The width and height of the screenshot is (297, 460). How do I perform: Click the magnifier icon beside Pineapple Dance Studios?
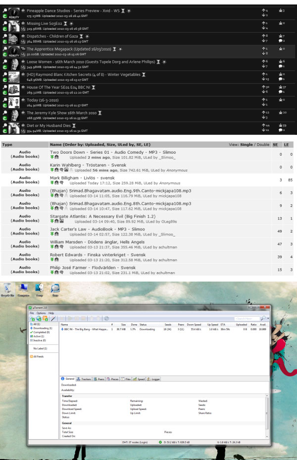pyautogui.click(x=5, y=9)
